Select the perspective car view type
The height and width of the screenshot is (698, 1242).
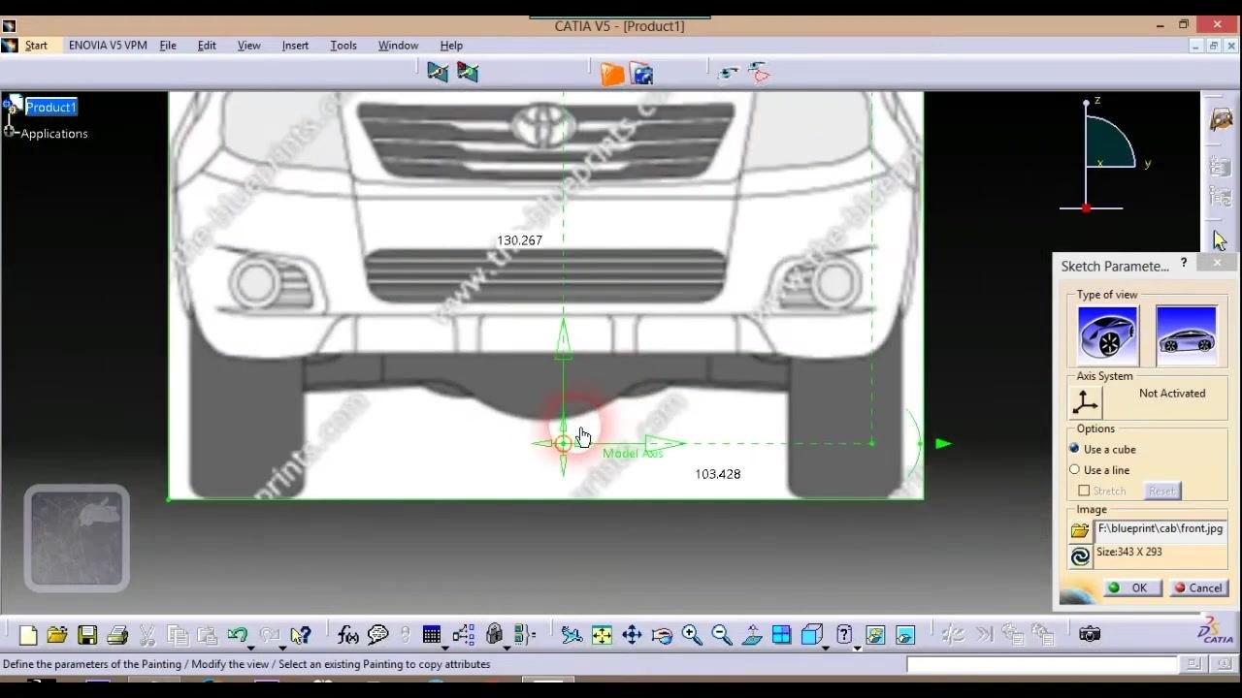(x=1107, y=335)
